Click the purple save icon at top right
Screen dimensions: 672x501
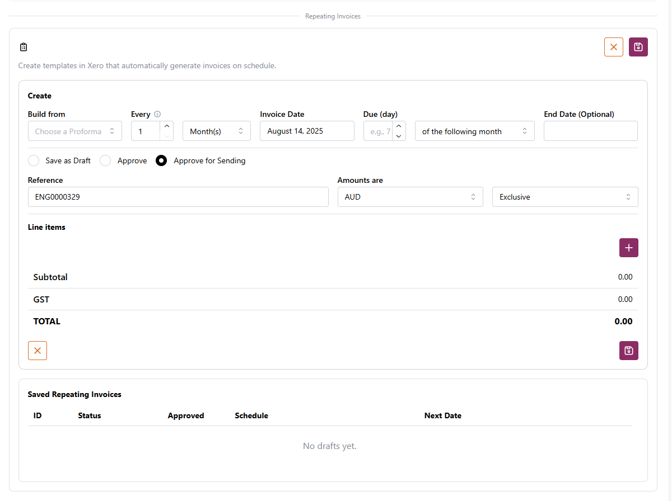pos(638,47)
